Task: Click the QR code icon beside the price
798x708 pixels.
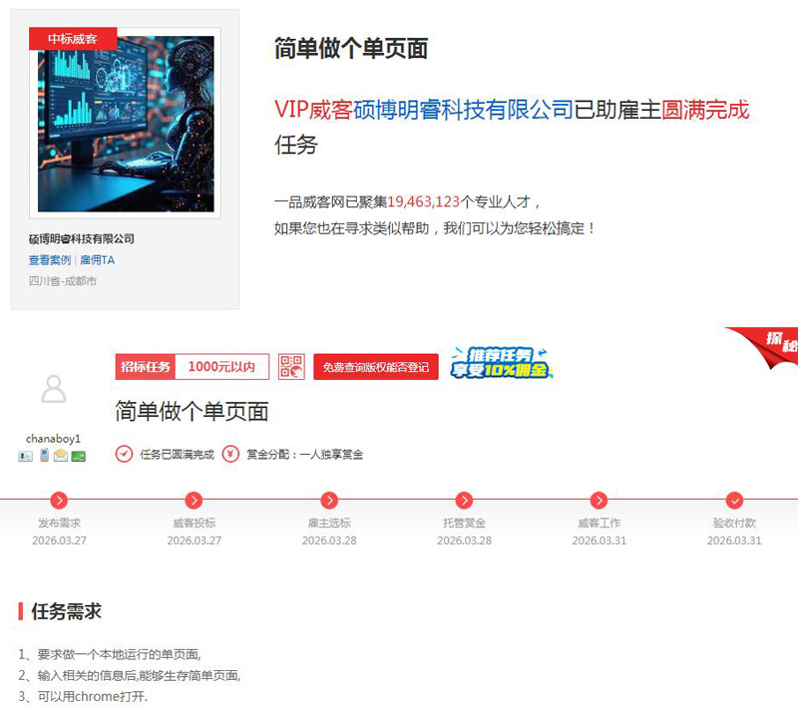Action: pyautogui.click(x=290, y=367)
